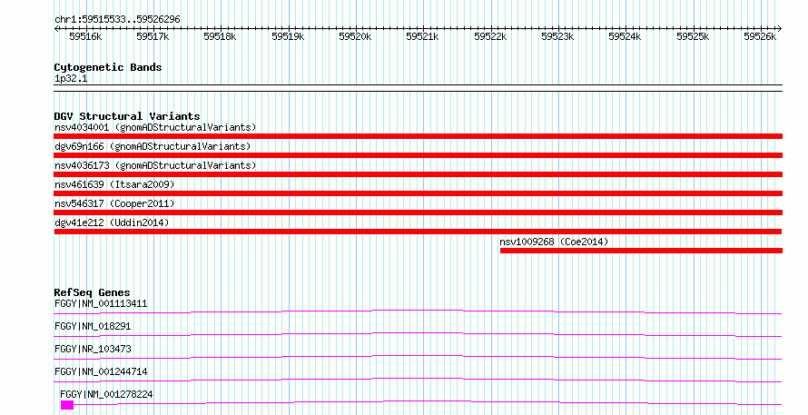Click the nsv1009268 (Coe2014) label

(554, 242)
